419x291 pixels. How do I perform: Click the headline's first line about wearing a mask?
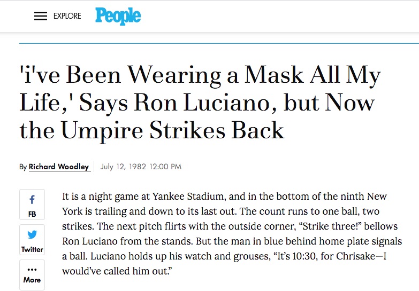(x=200, y=76)
